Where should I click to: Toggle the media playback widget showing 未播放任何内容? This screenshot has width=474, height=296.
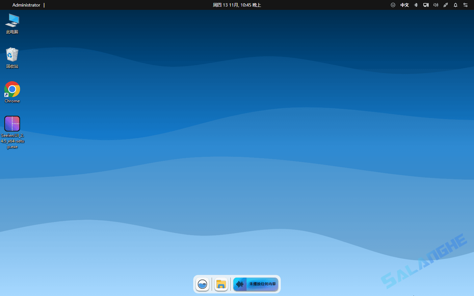[256, 284]
